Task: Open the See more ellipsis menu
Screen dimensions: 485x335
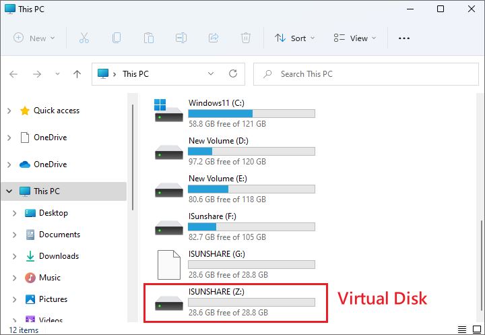Action: tap(404, 38)
